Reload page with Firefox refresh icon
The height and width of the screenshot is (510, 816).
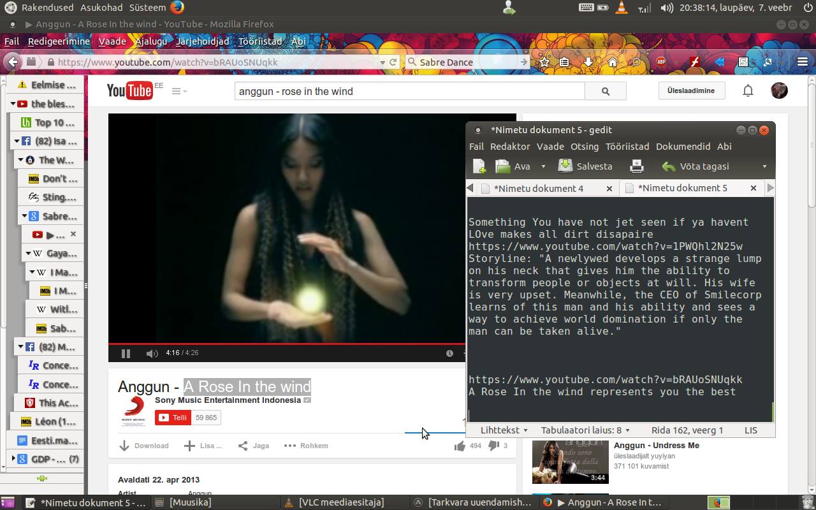pos(393,62)
